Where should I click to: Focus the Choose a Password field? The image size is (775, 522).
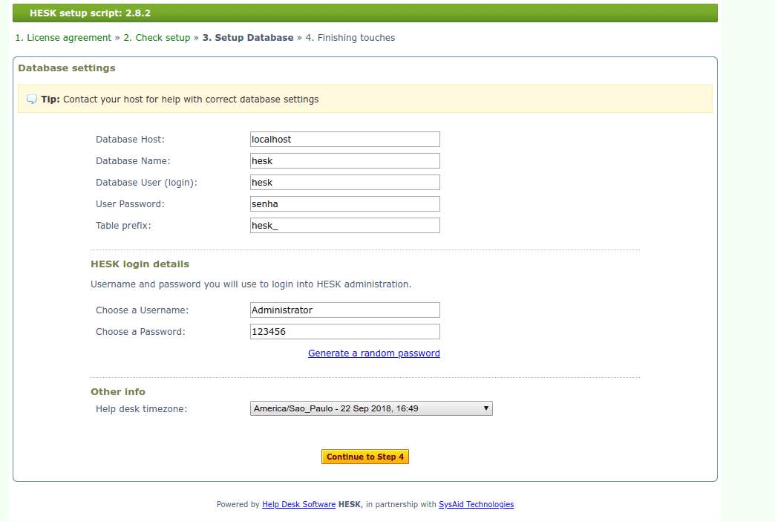(345, 332)
